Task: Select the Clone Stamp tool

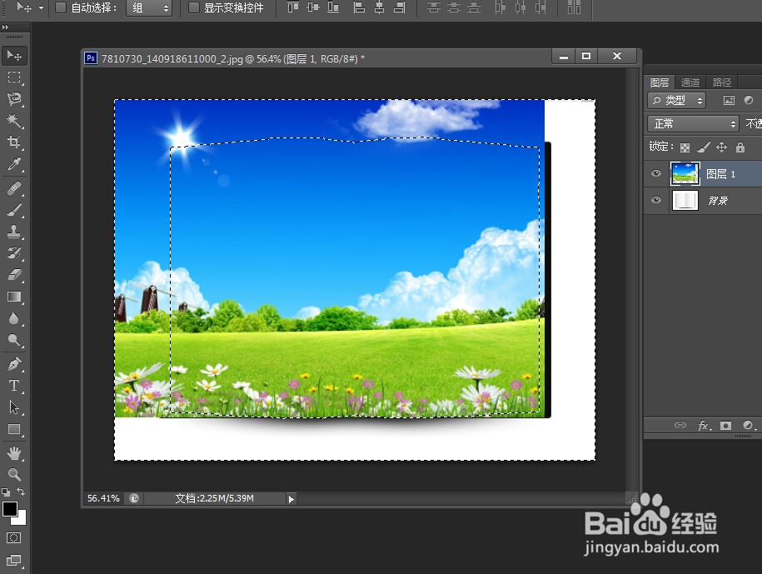Action: pos(14,232)
